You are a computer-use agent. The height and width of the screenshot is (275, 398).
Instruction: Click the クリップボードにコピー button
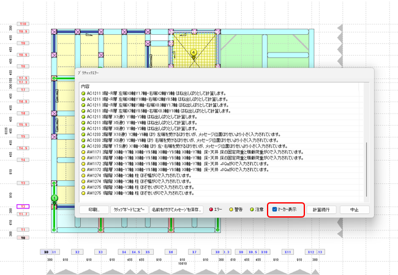129,210
